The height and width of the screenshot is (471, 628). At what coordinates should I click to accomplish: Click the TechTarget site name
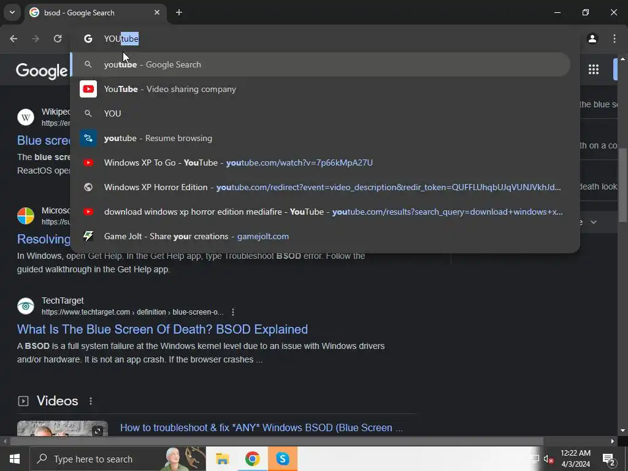tap(63, 301)
